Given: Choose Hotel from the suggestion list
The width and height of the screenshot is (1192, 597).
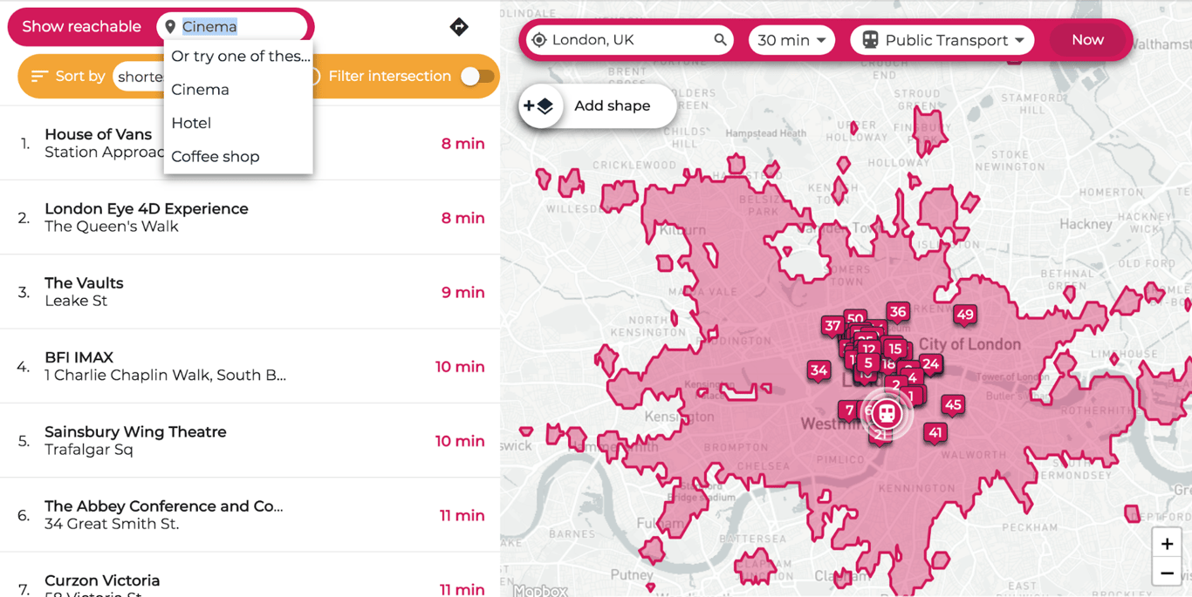Looking at the screenshot, I should tap(237, 123).
